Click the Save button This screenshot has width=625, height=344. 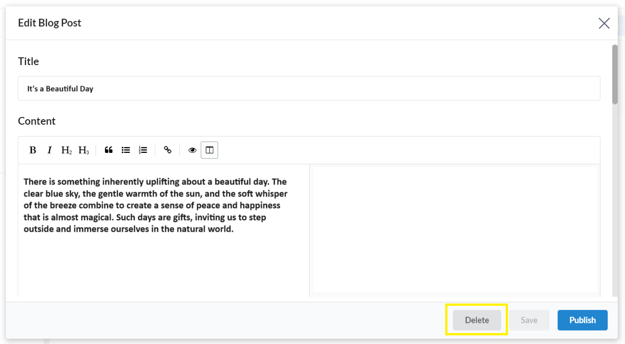click(x=529, y=320)
